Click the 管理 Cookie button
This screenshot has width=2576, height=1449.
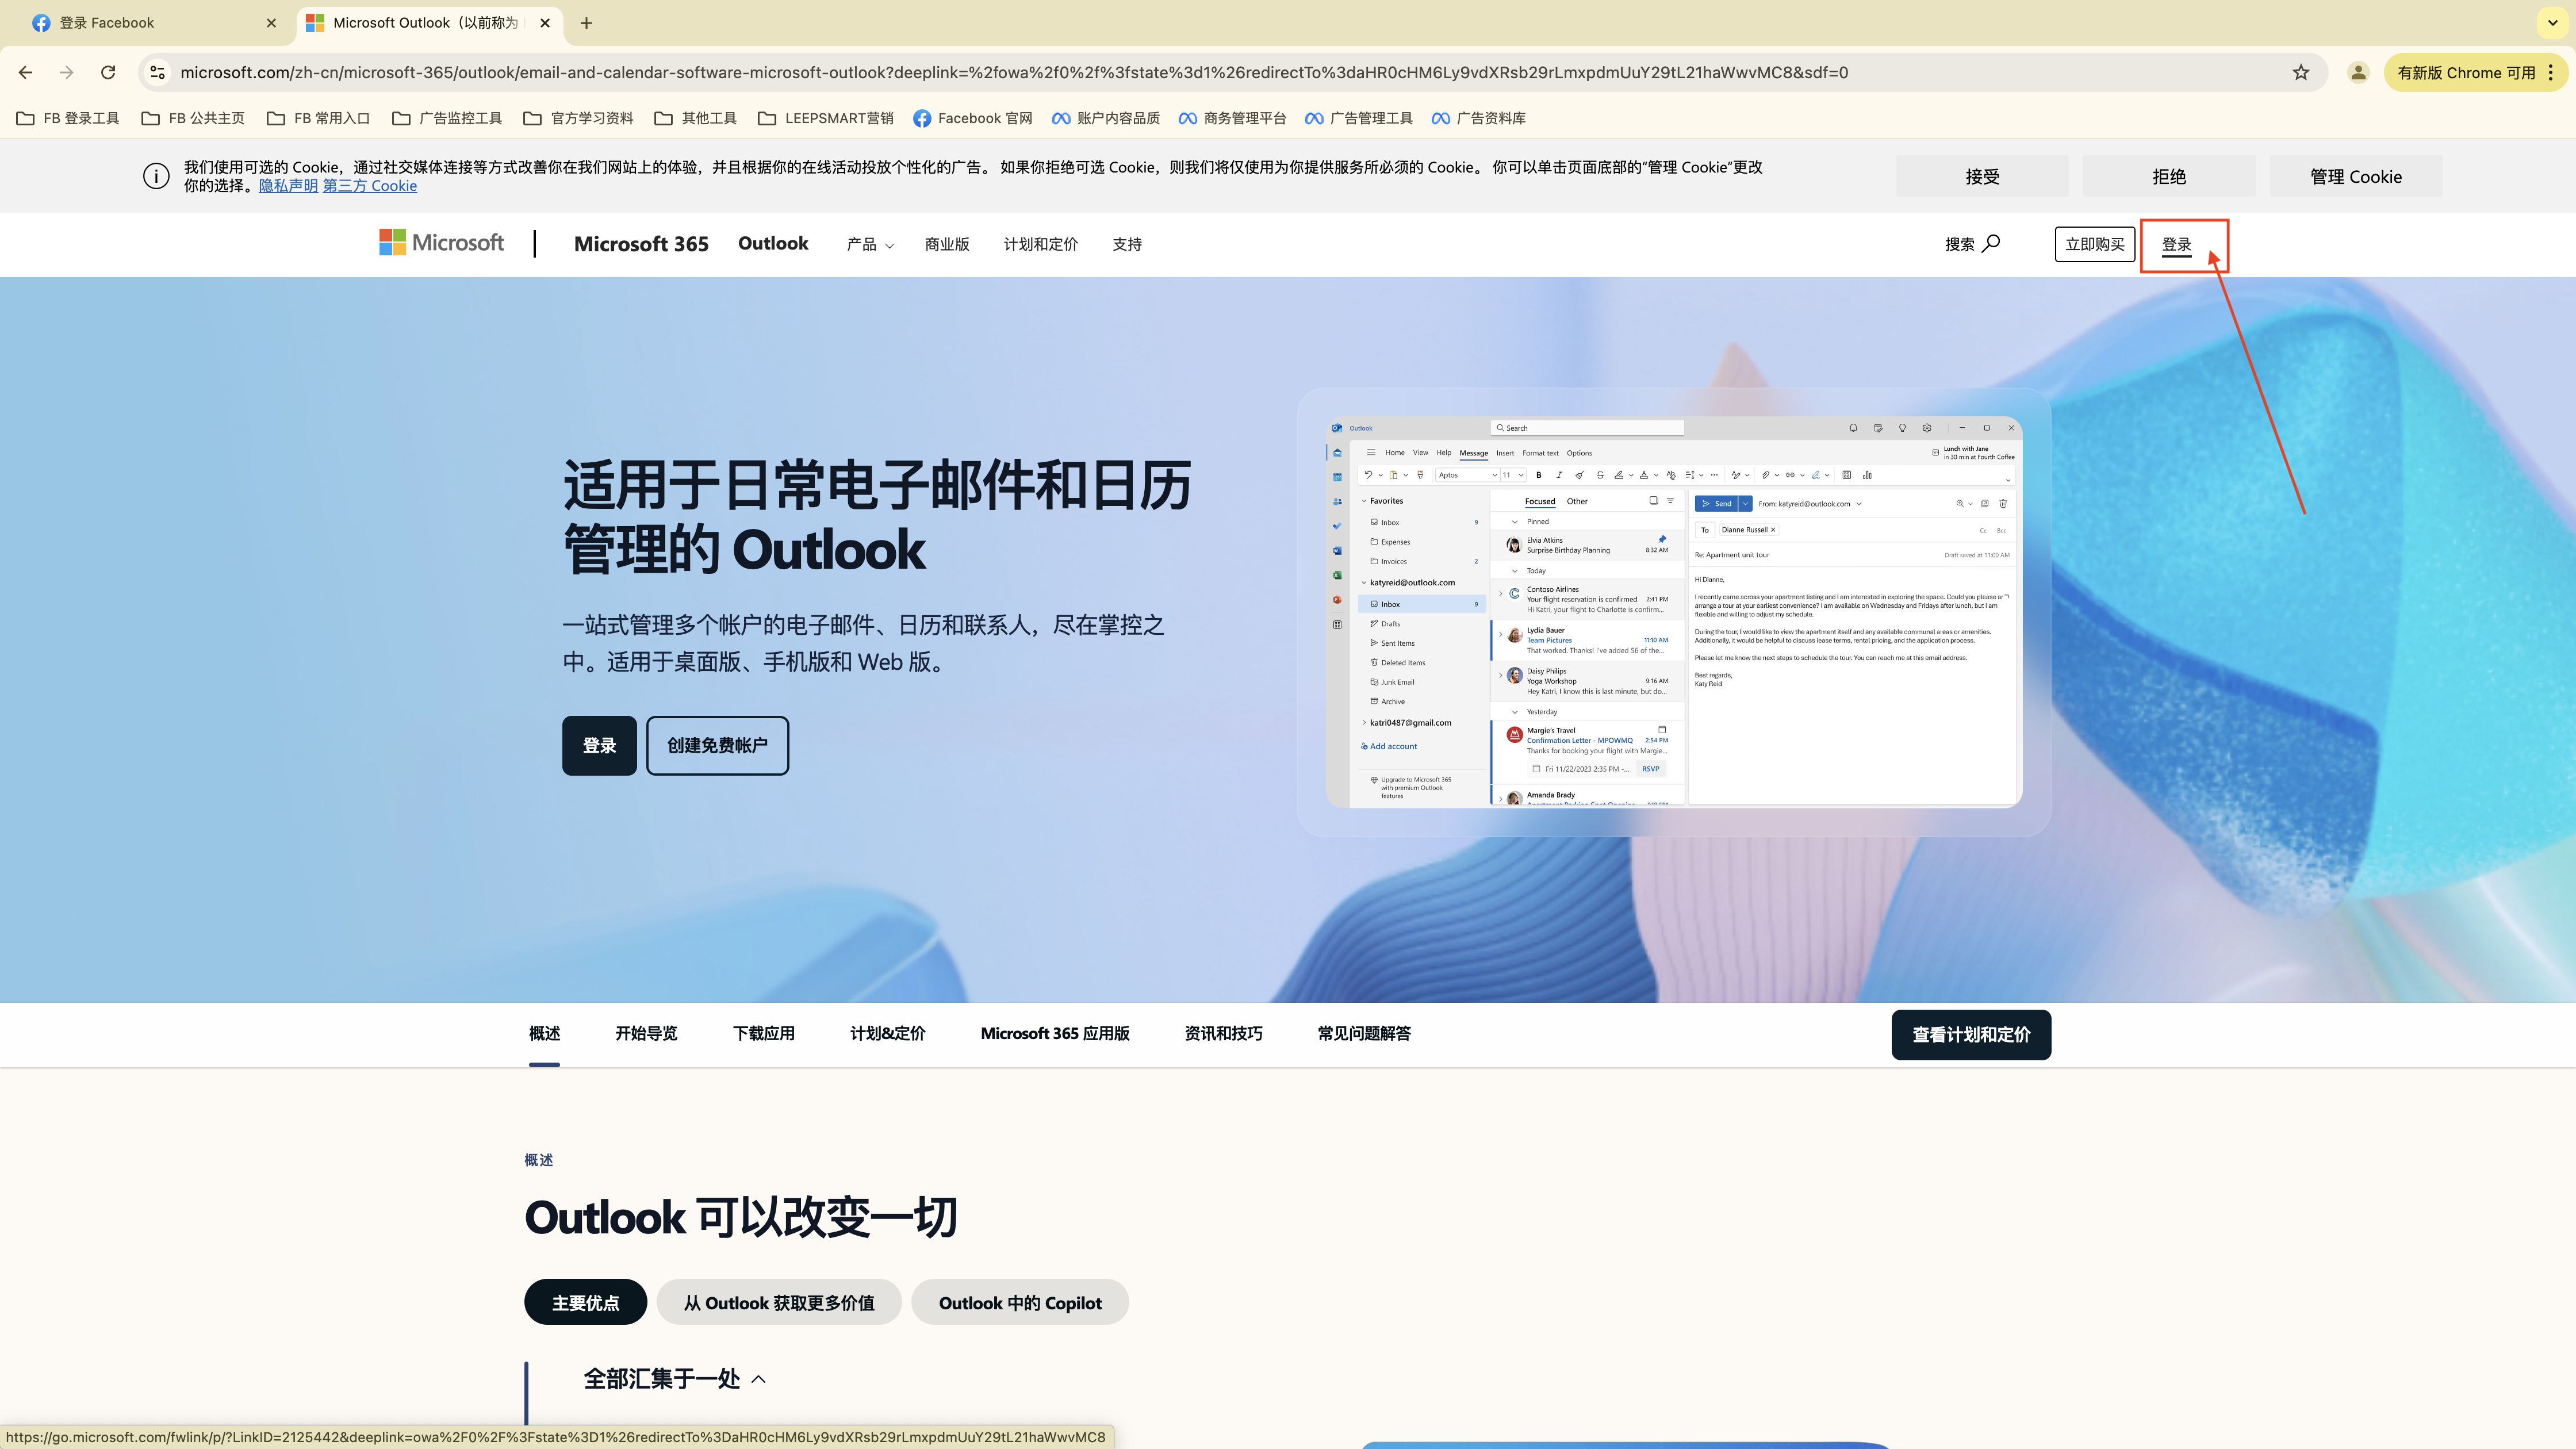[2356, 176]
